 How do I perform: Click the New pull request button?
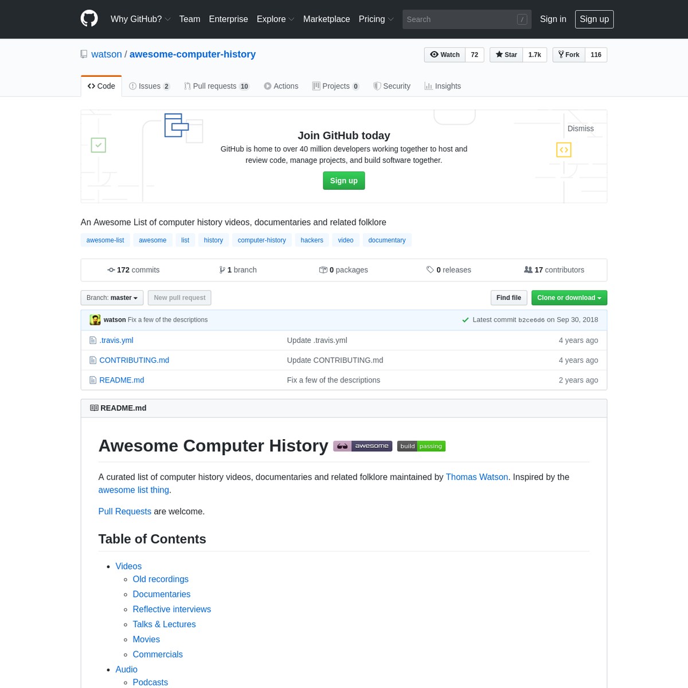179,298
